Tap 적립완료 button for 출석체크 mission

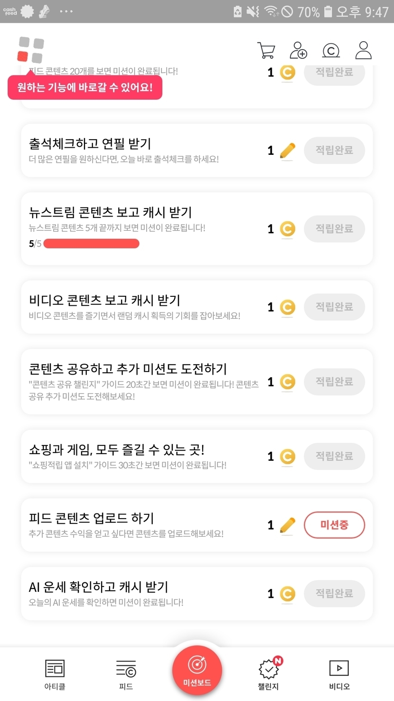pyautogui.click(x=334, y=151)
